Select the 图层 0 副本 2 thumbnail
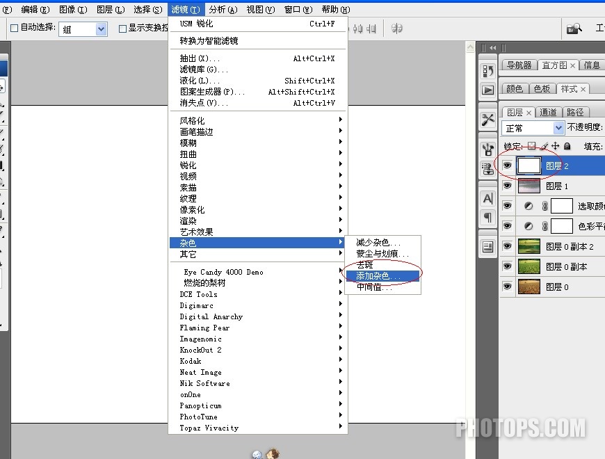This screenshot has height=459, width=605. click(x=529, y=246)
